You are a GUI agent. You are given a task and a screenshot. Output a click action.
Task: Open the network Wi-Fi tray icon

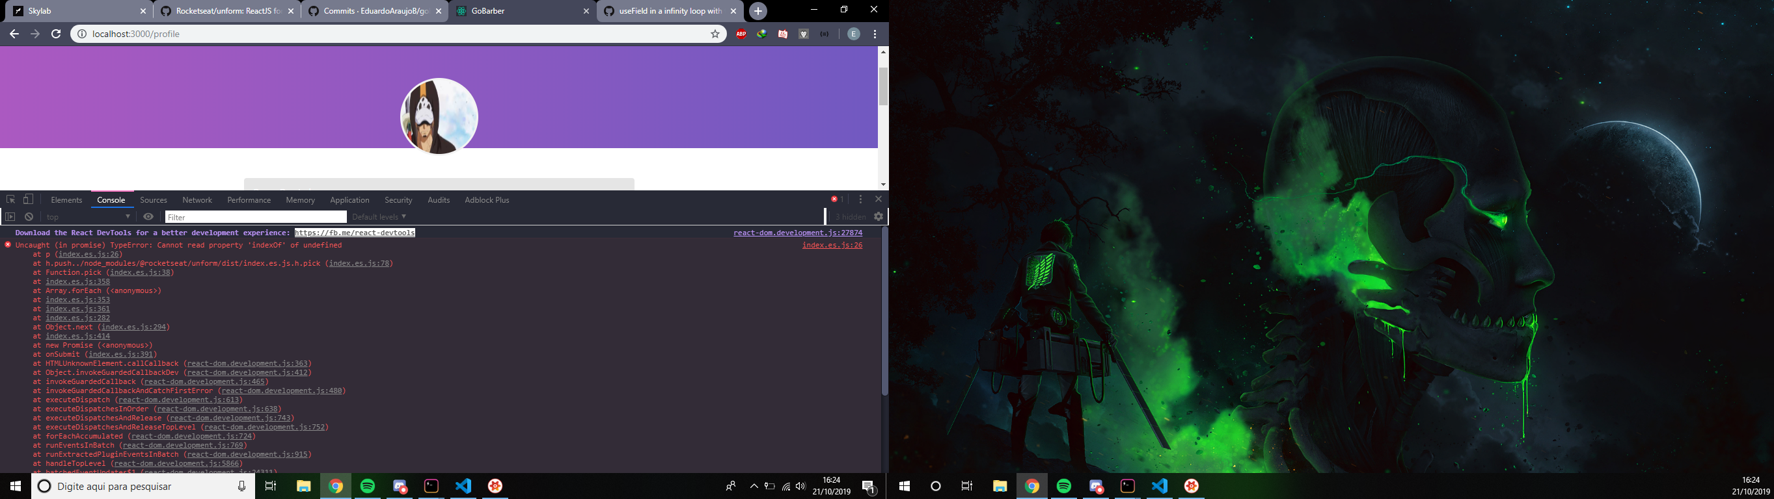[x=785, y=486]
